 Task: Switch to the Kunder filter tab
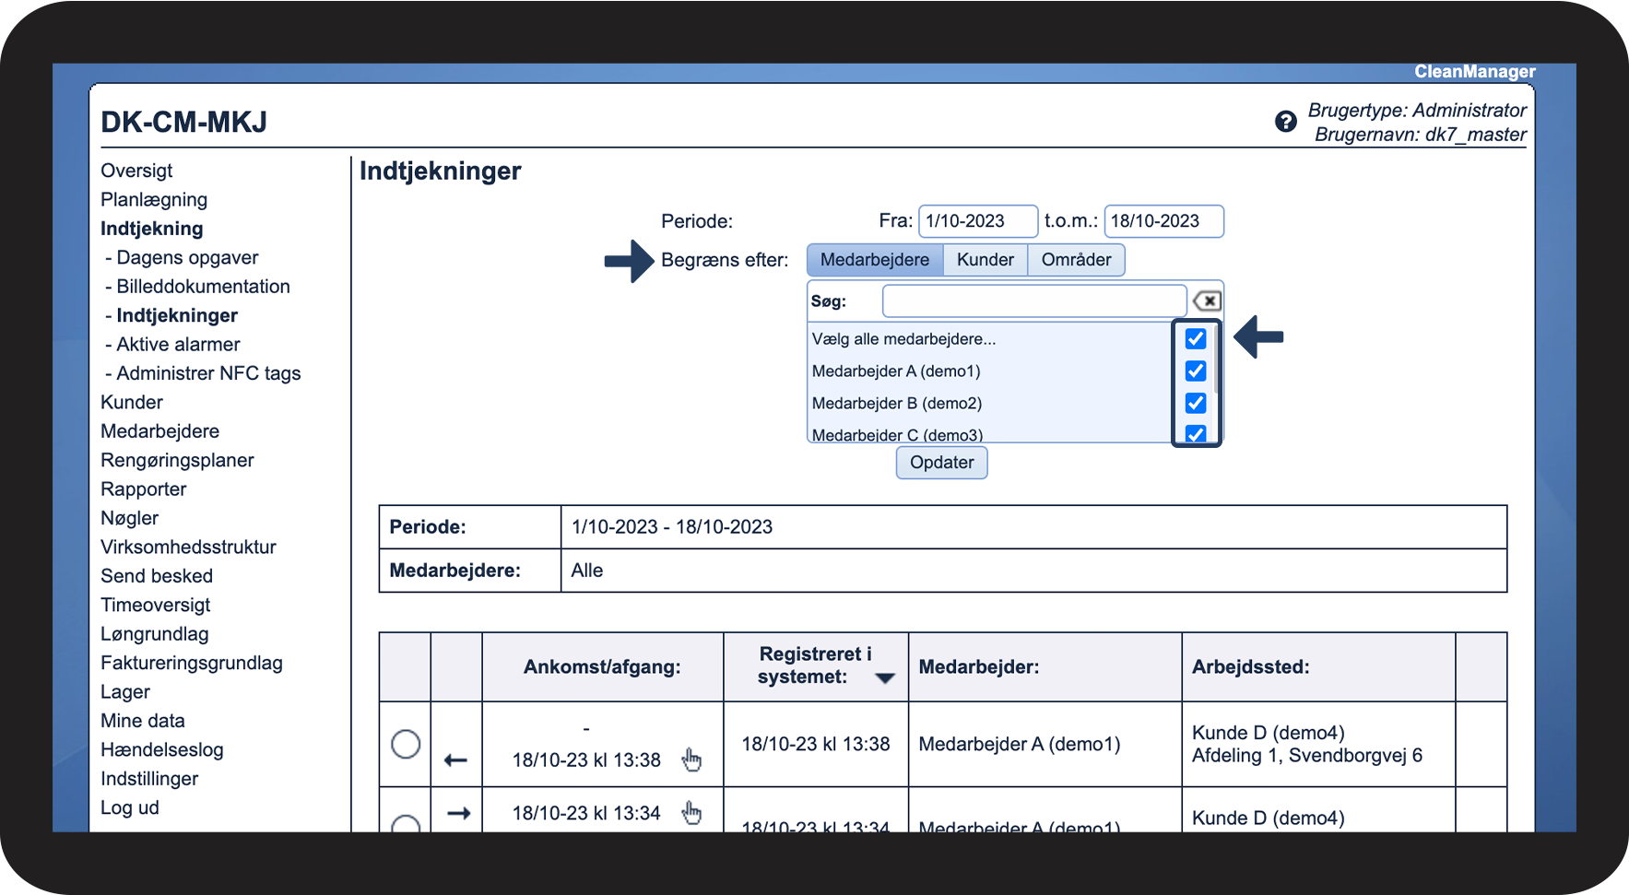point(985,260)
